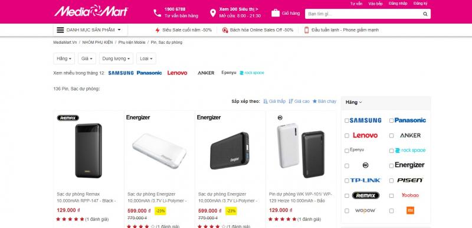Click the phone hotline icon
This screenshot has height=228, width=472.
[x=158, y=13]
